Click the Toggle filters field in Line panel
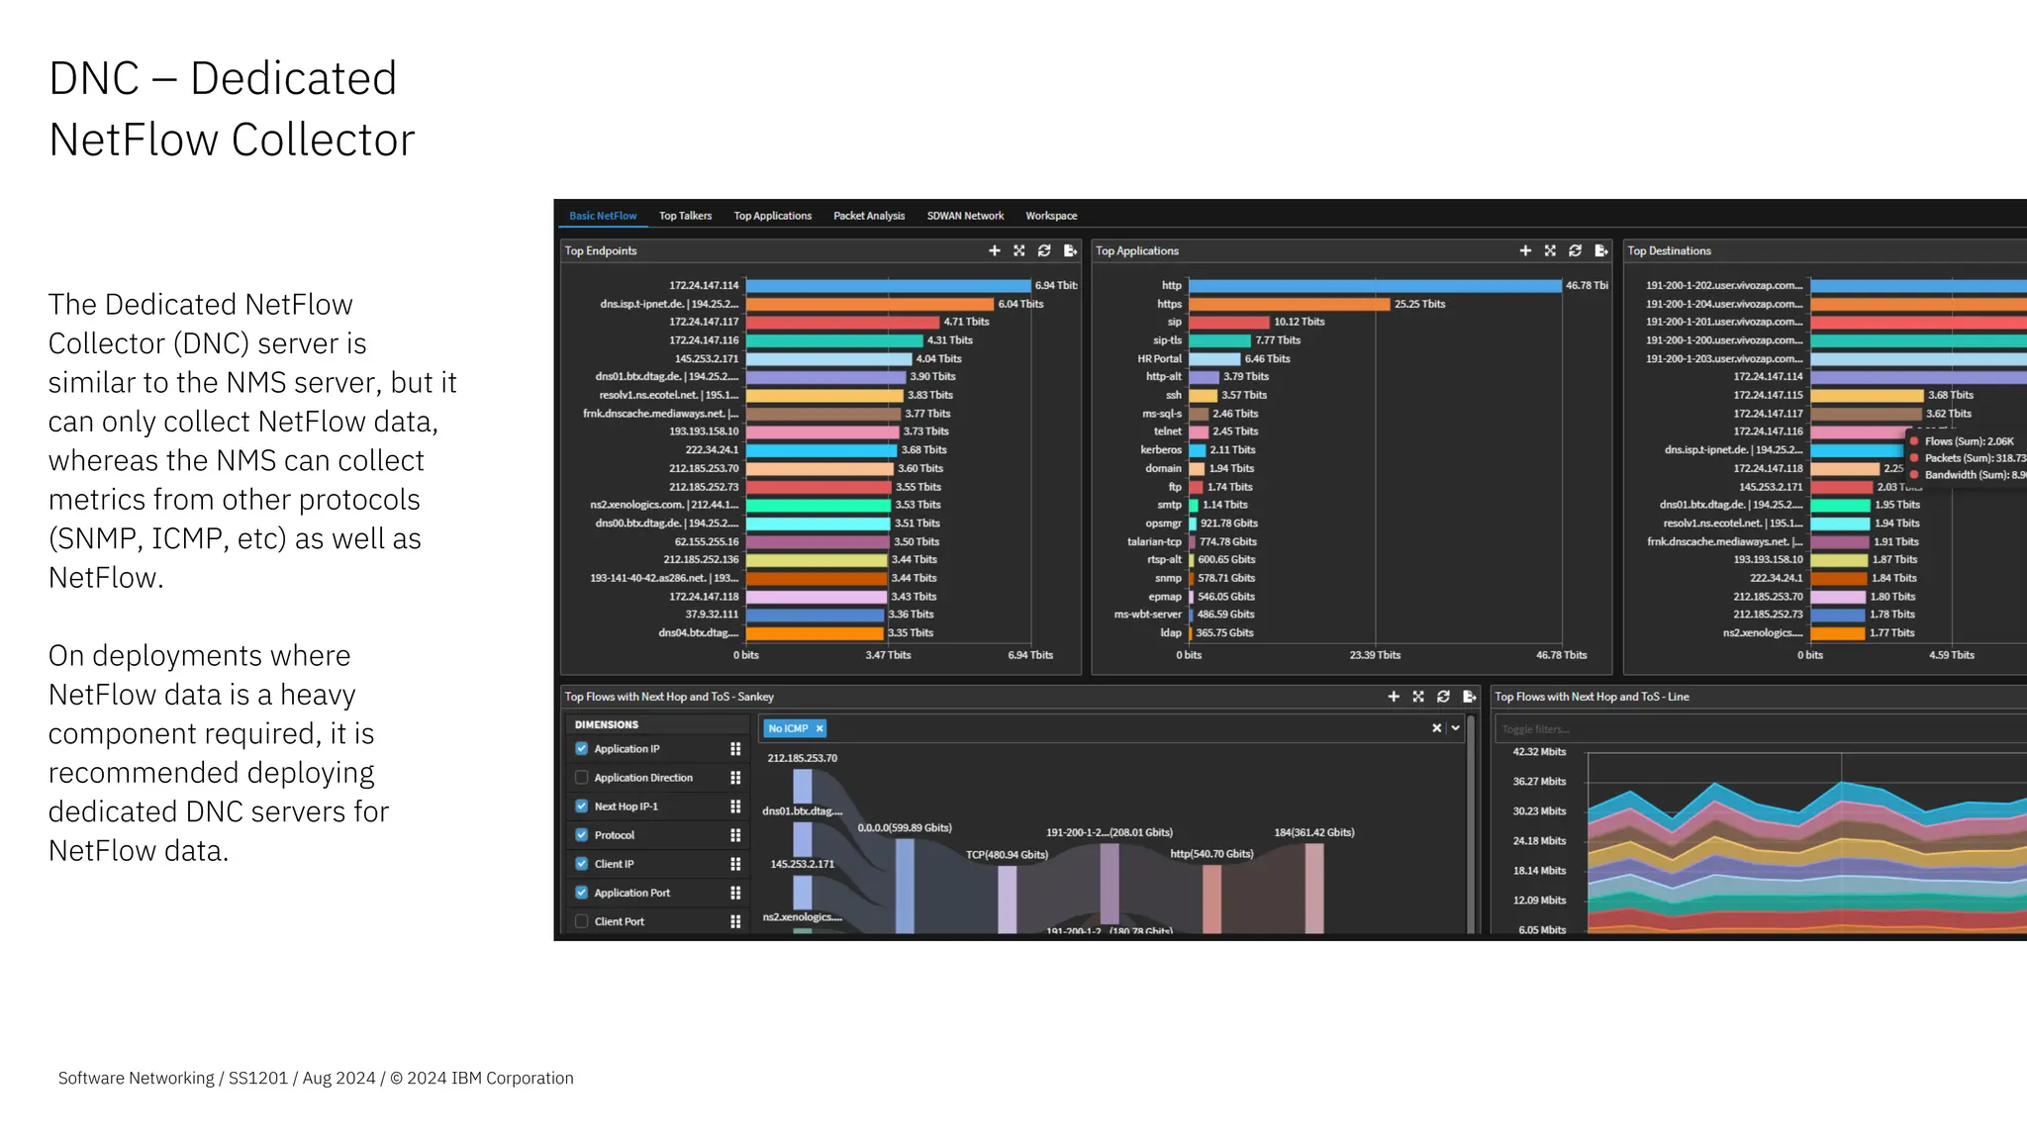The image size is (2027, 1140). point(1683,729)
